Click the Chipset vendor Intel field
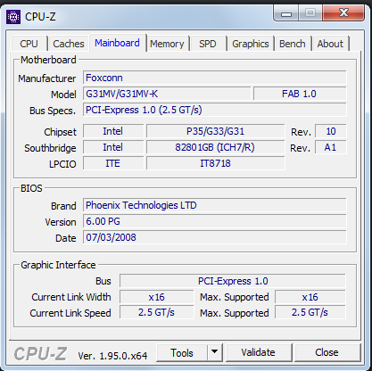Viewport: 372px width, 371px height. pos(113,131)
